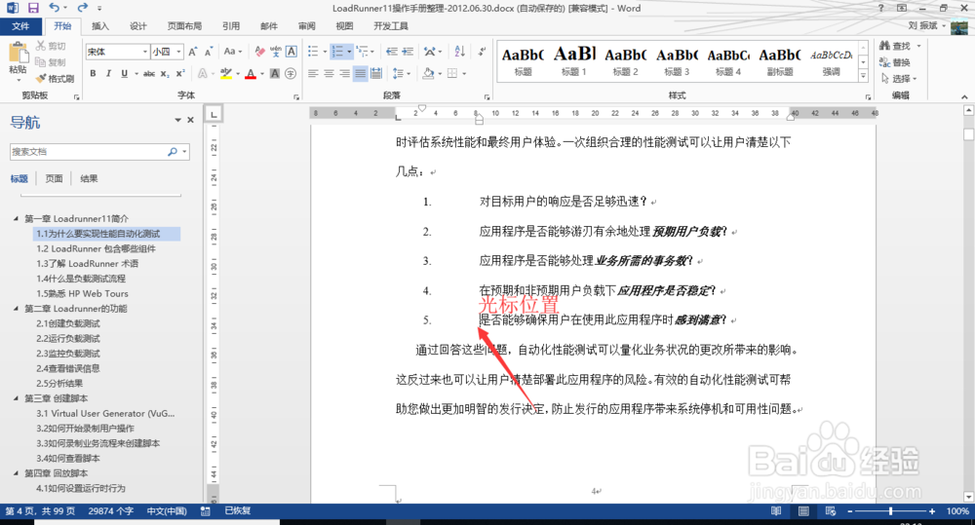Click the Save icon in quick access toolbar
Viewport: 975px width, 525px height.
tap(33, 8)
